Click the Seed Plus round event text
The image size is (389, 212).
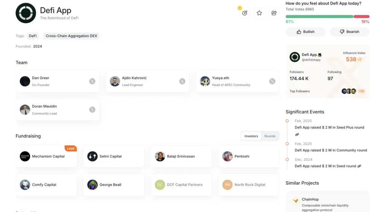(x=329, y=127)
